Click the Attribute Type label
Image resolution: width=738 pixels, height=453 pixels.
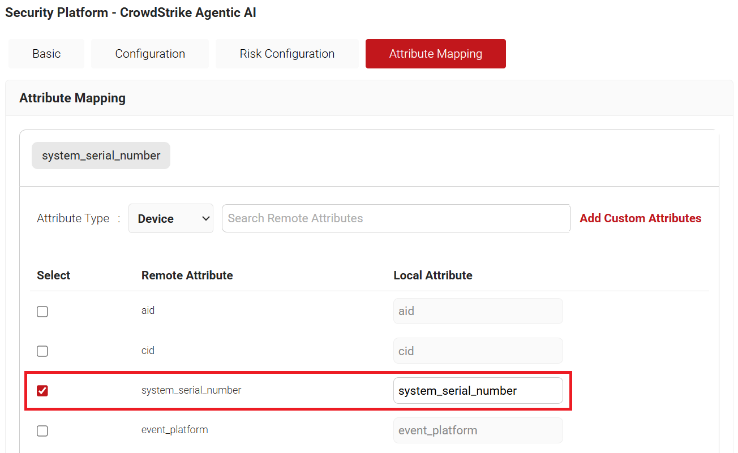coord(73,218)
